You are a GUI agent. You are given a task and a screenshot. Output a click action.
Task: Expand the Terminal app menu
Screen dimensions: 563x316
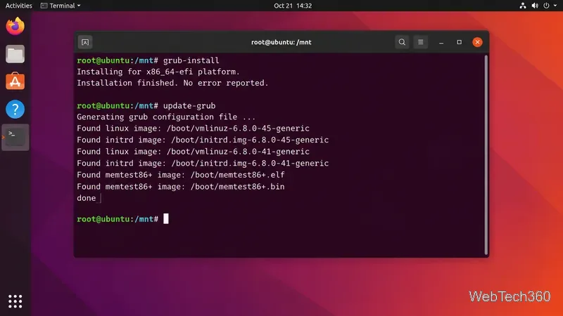point(61,6)
